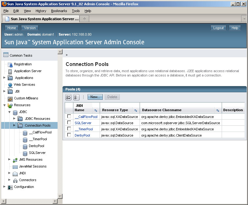
Task: Click New... to create a pool
Action: tap(95, 97)
